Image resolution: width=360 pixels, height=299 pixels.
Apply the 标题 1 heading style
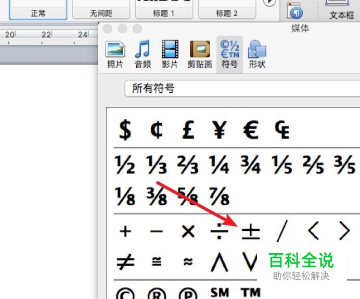[164, 9]
